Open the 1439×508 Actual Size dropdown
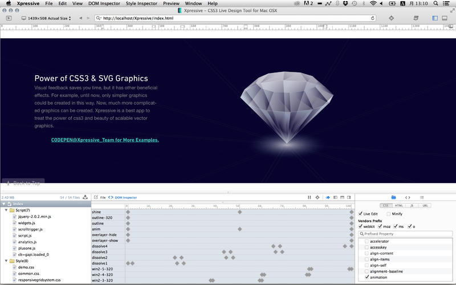This screenshot has width=456, height=285. pyautogui.click(x=46, y=18)
